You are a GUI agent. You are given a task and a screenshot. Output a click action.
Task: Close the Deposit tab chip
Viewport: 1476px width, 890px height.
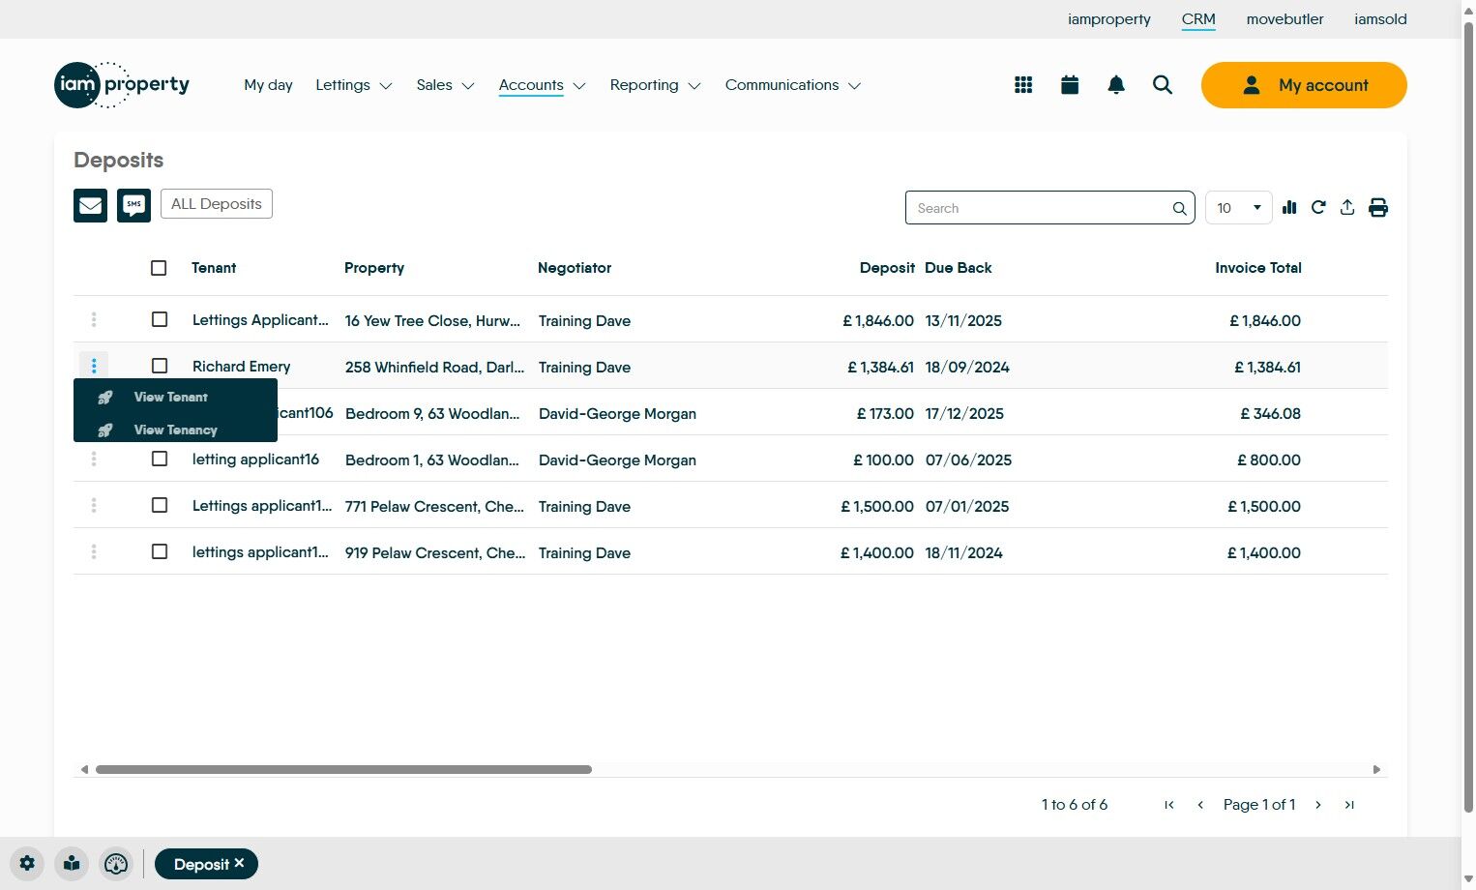pyautogui.click(x=239, y=863)
